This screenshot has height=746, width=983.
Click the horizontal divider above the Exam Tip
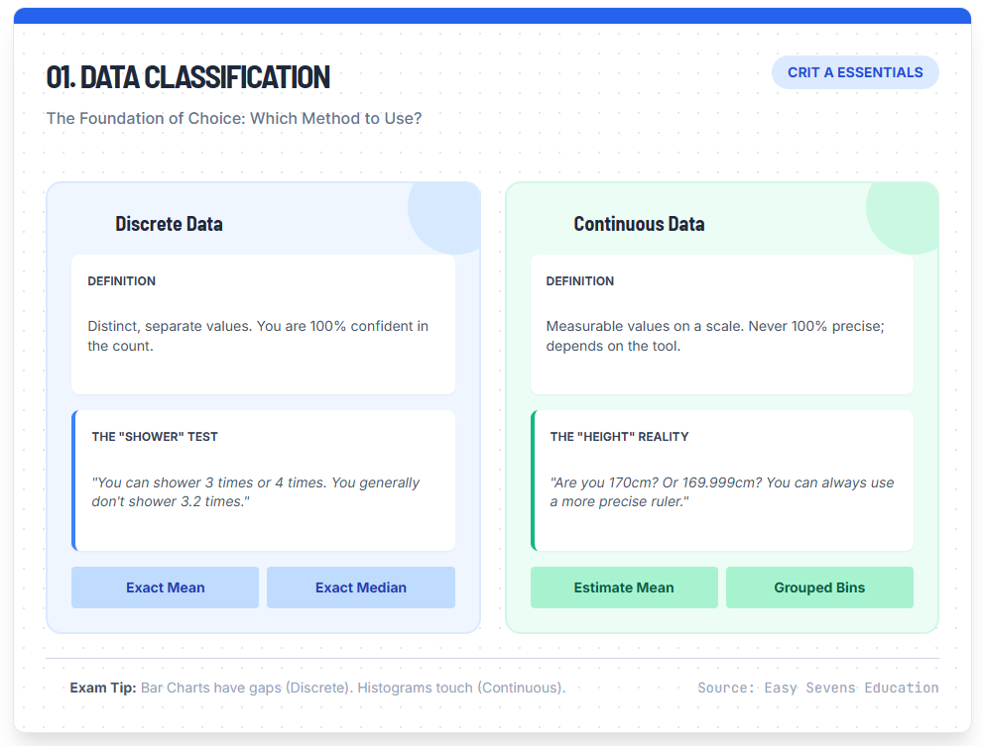click(x=491, y=656)
